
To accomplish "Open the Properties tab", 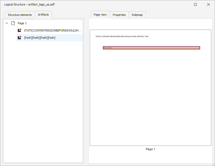I will [x=119, y=15].
